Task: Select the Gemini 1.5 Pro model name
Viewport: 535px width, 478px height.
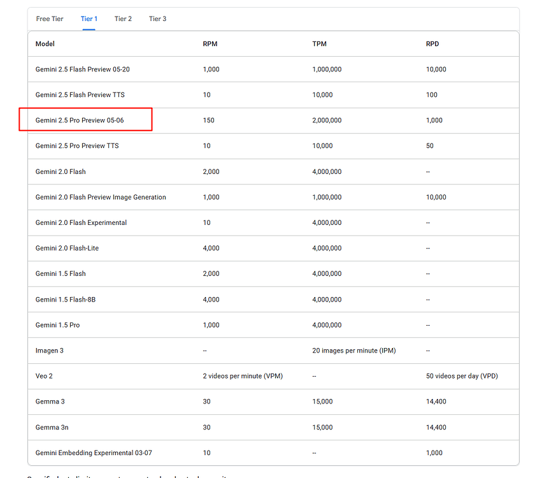Action: [x=58, y=325]
